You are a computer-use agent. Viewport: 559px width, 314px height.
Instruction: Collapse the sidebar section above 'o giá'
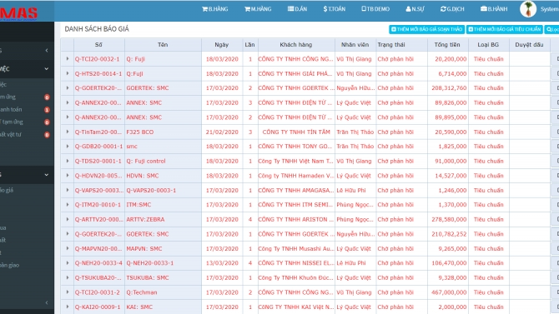[x=47, y=175]
